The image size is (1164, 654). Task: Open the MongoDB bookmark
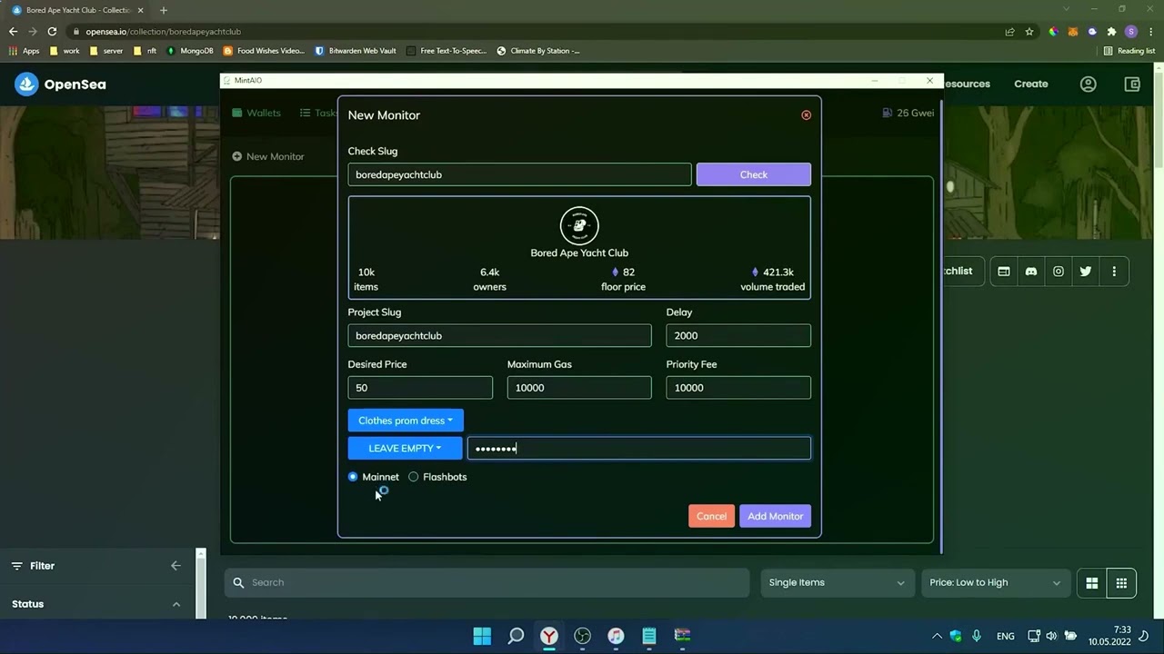190,51
